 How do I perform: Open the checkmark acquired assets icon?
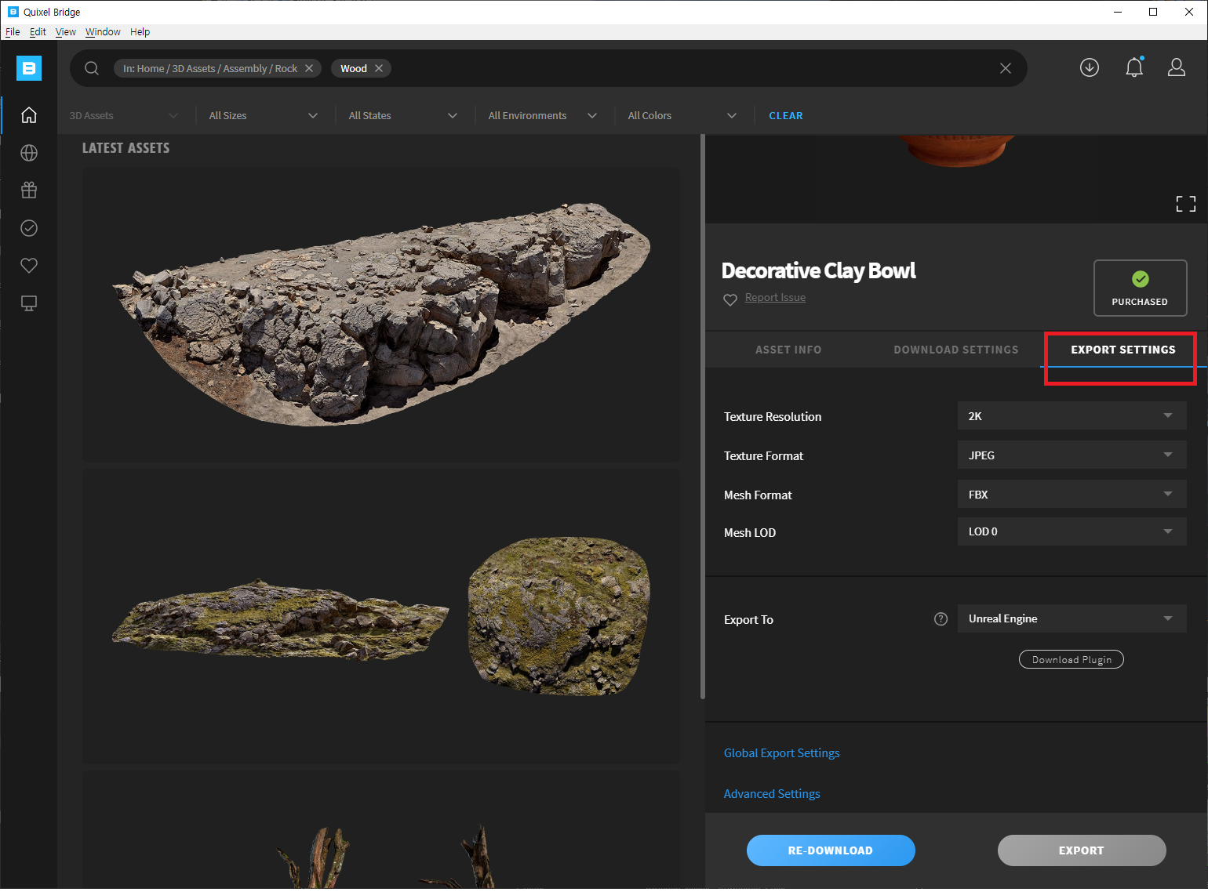(x=29, y=228)
